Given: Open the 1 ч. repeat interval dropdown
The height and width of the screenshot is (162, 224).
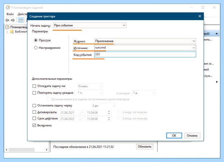Looking at the screenshot, I should tap(90, 93).
